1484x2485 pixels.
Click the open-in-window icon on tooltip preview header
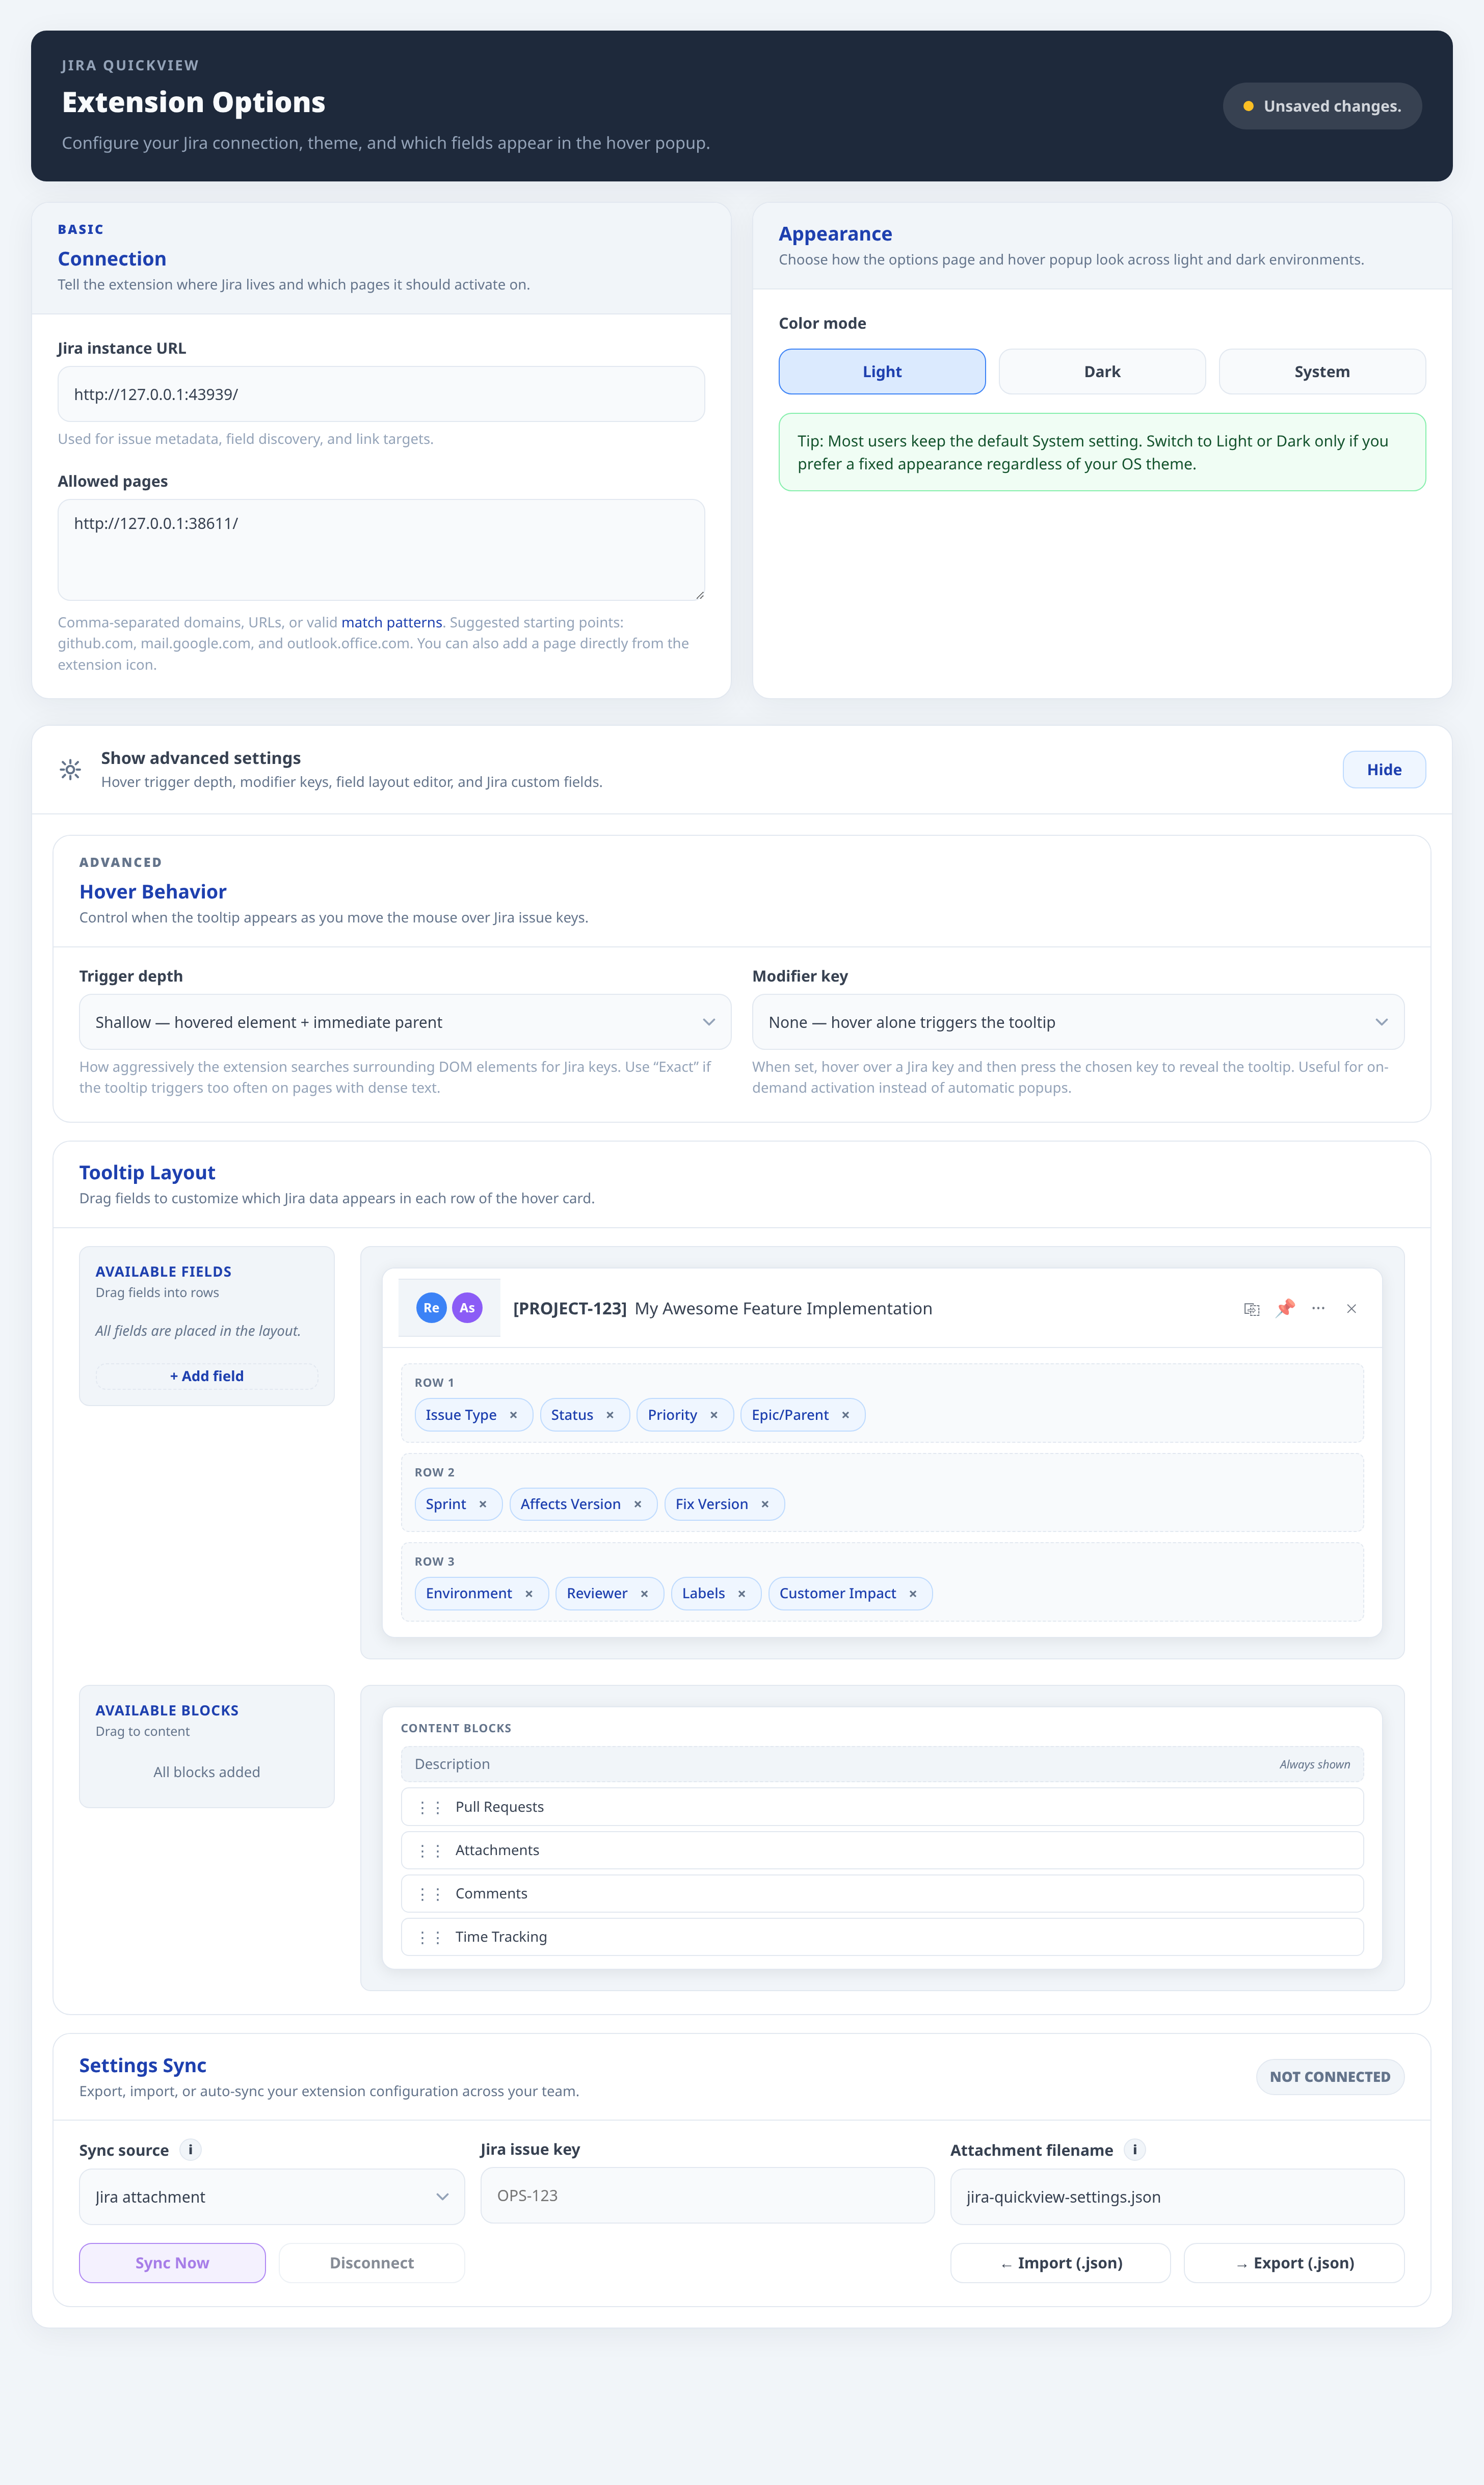pos(1251,1308)
